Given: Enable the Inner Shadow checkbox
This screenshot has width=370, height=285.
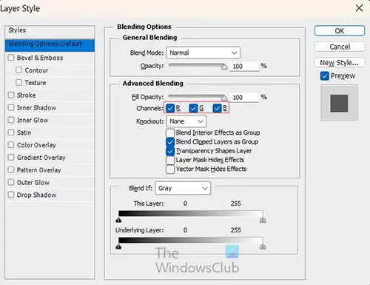Looking at the screenshot, I should tap(11, 107).
